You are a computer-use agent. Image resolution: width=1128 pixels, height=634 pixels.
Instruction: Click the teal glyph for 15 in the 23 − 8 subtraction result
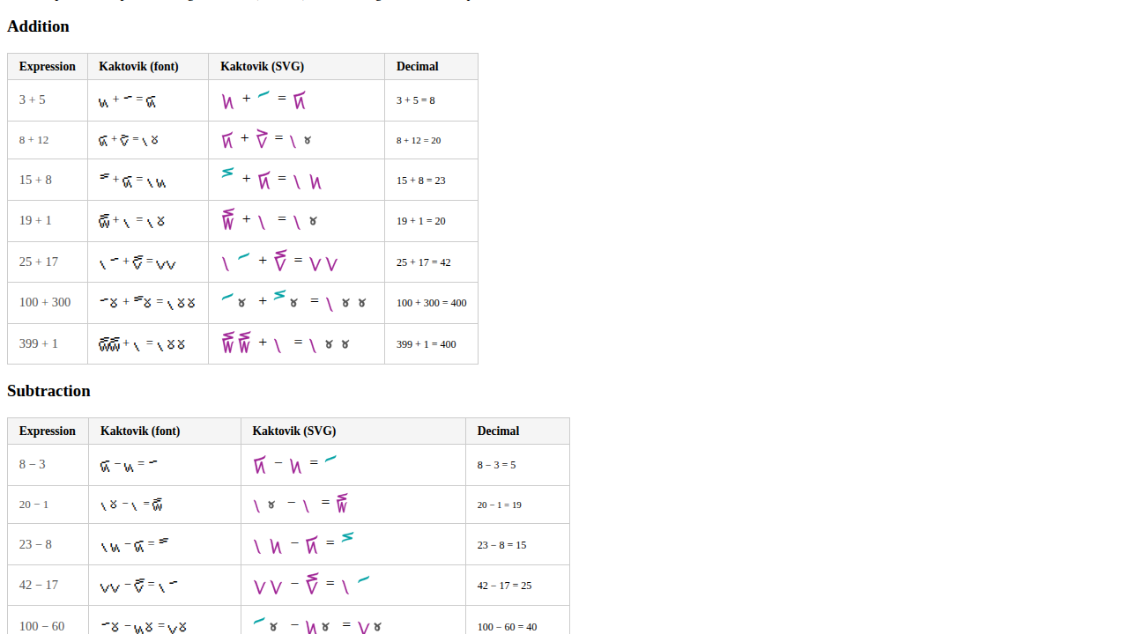(x=348, y=537)
